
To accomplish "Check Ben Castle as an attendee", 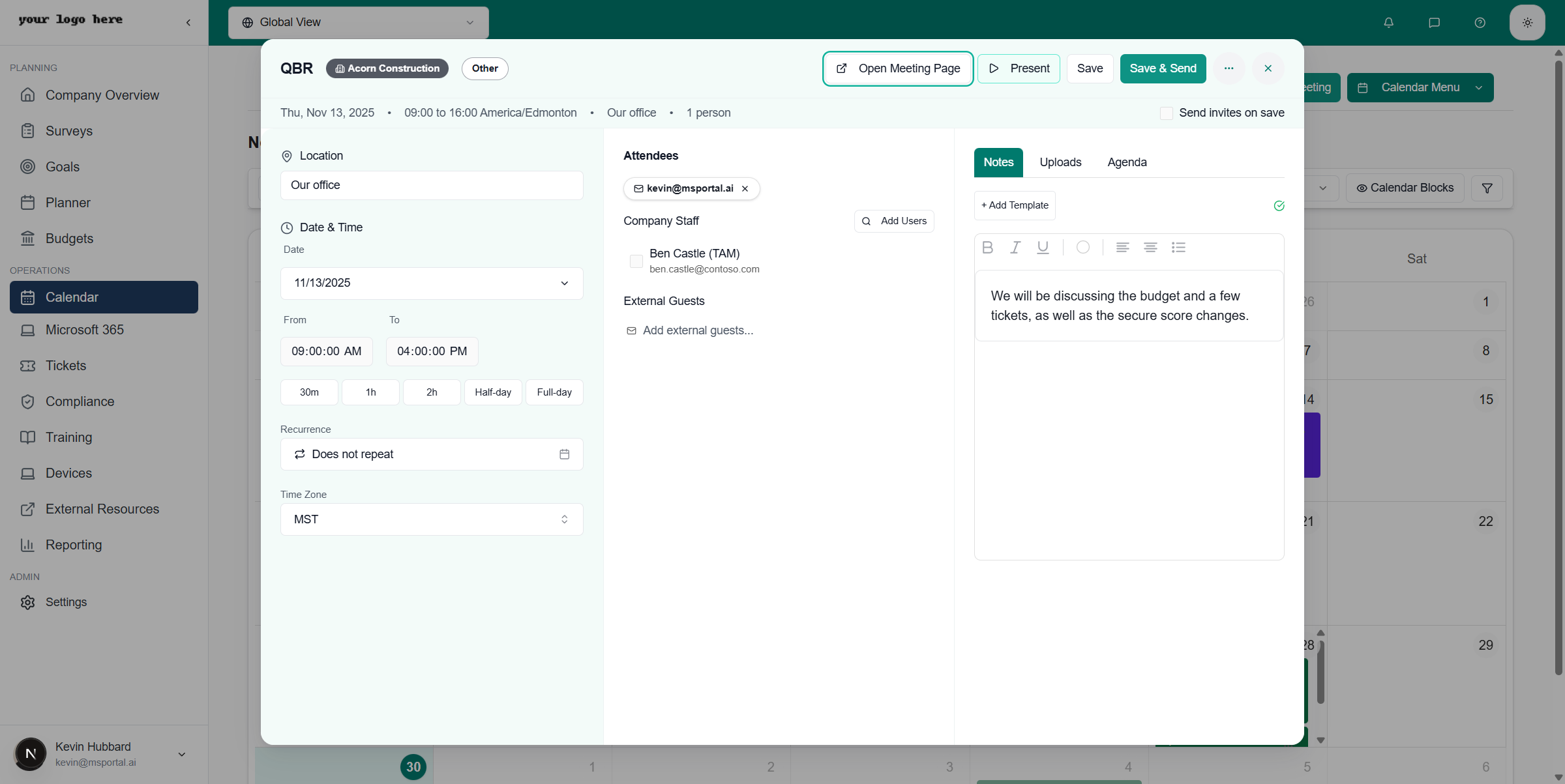I will 636,261.
